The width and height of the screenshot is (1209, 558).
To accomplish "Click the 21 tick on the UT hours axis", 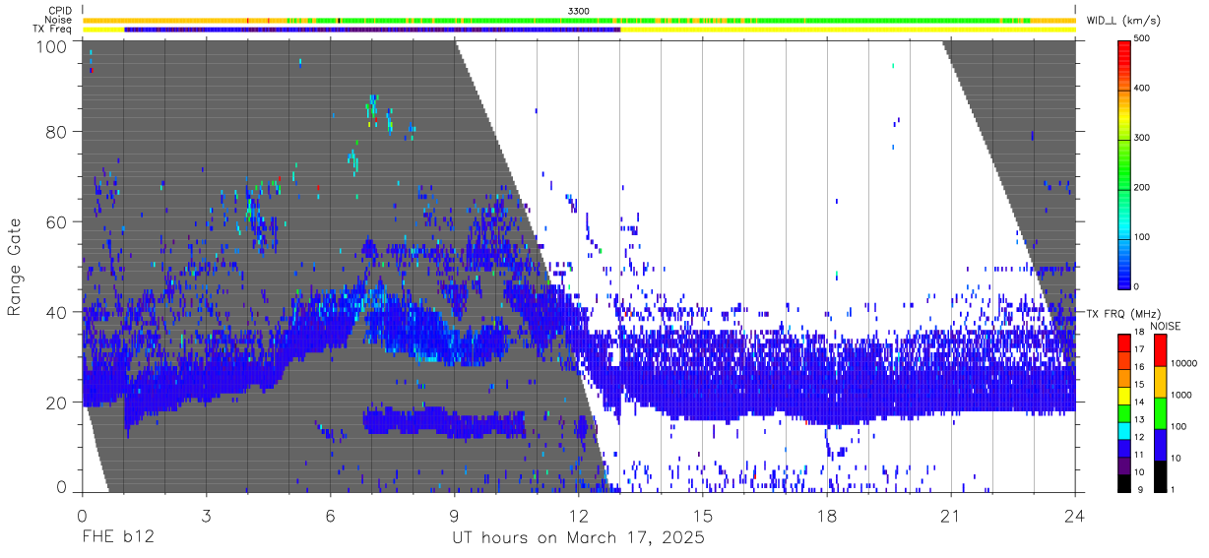I will click(951, 515).
